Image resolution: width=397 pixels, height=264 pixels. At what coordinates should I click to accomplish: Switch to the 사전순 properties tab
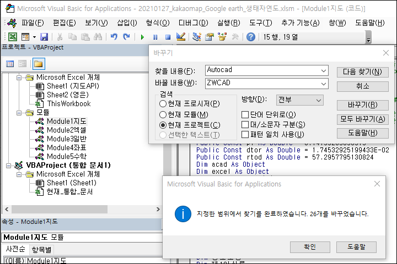click(x=15, y=249)
